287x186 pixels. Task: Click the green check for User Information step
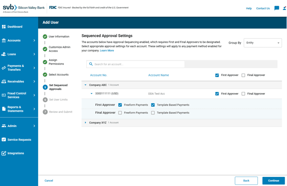tap(45, 37)
